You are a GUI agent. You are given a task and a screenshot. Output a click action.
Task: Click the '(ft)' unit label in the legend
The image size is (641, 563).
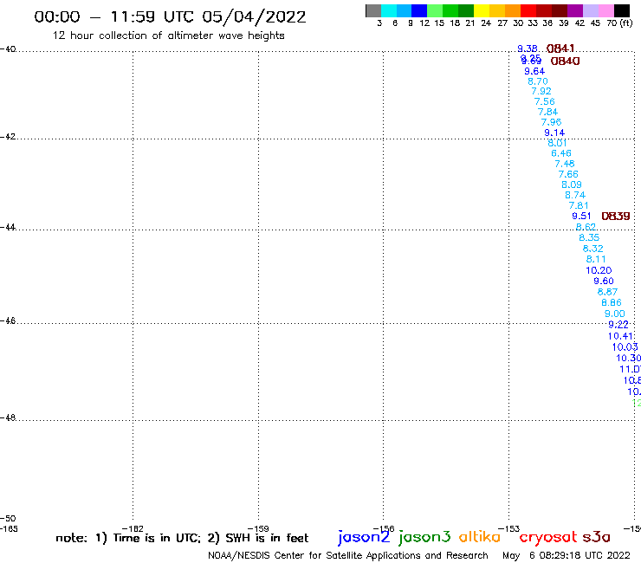625,23
